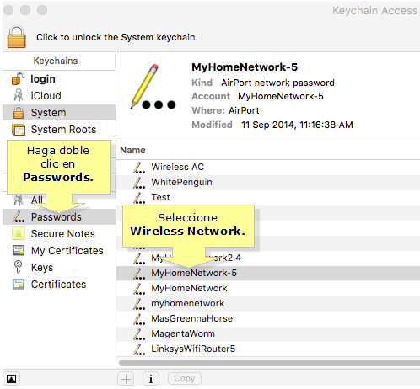Click the Secure Notes icon

[19, 233]
